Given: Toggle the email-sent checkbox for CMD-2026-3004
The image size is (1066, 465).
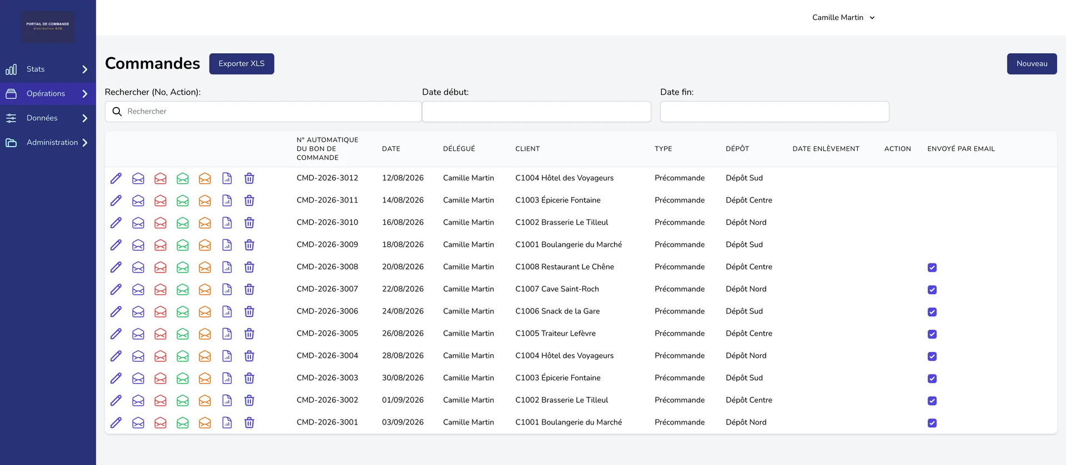Looking at the screenshot, I should pos(932,356).
